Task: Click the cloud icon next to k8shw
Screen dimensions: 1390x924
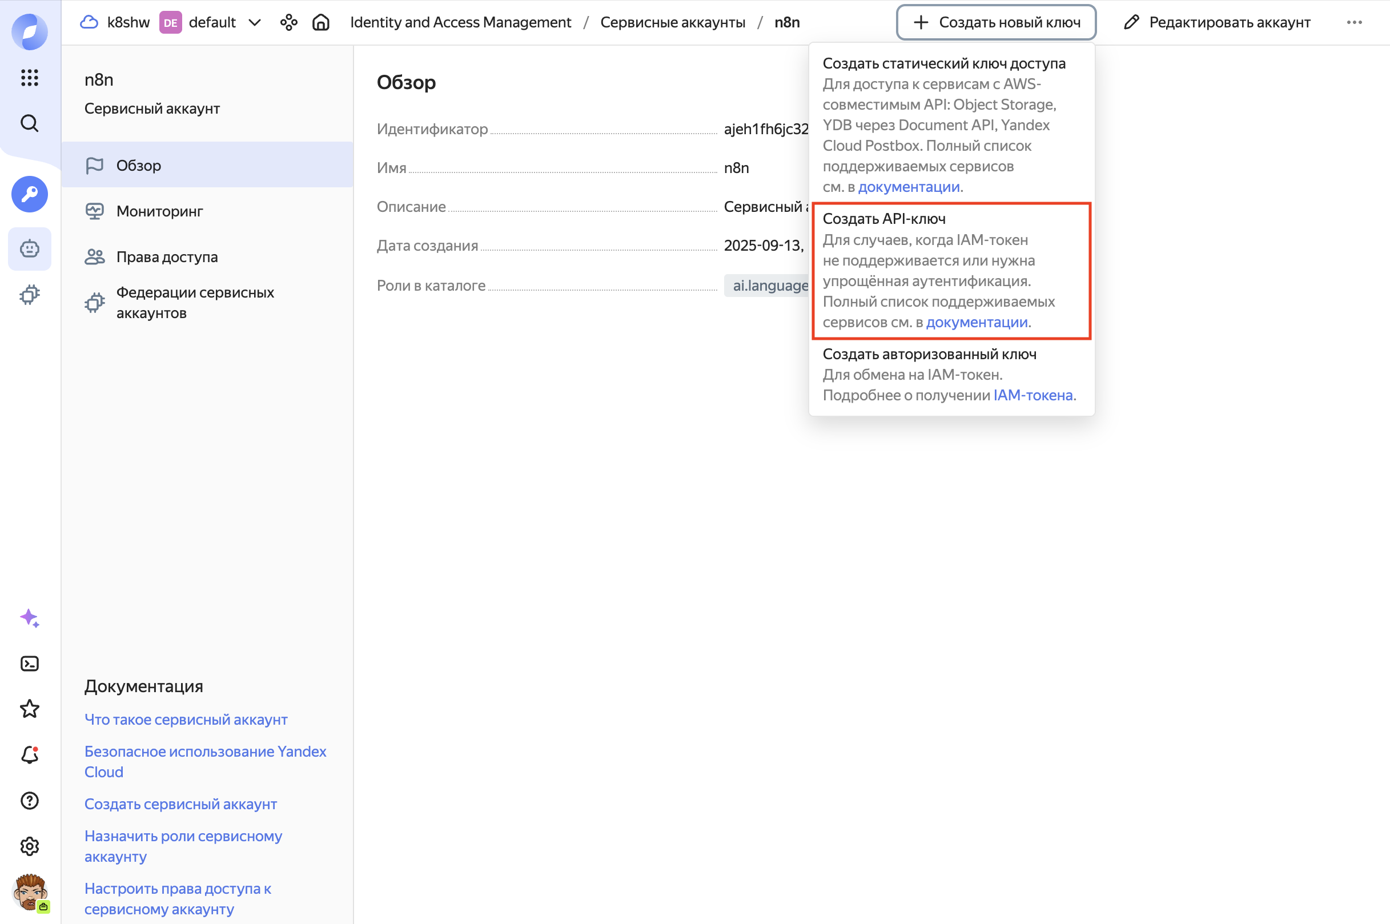Action: tap(89, 22)
